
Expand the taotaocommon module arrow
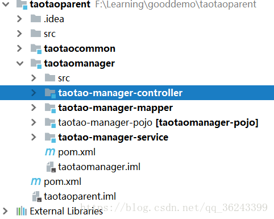19,48
